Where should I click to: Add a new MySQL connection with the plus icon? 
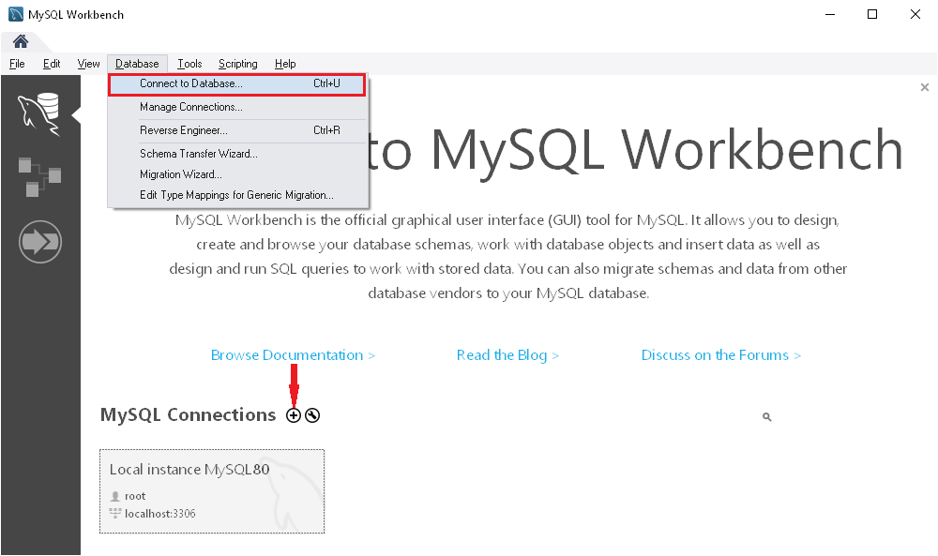click(294, 414)
